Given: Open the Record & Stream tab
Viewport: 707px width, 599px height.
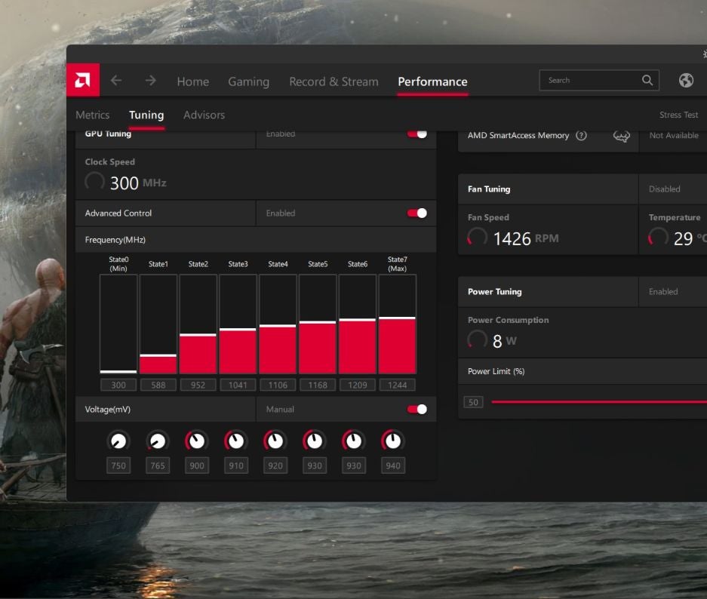Looking at the screenshot, I should click(334, 81).
